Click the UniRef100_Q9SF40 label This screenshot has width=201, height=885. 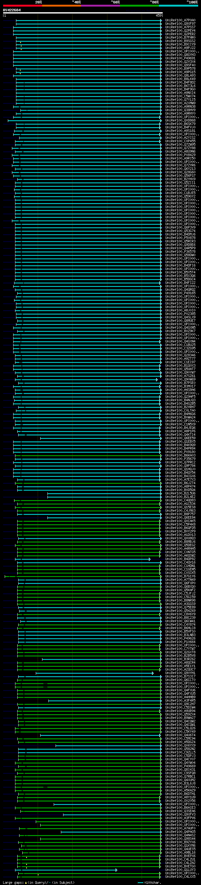coord(180,65)
